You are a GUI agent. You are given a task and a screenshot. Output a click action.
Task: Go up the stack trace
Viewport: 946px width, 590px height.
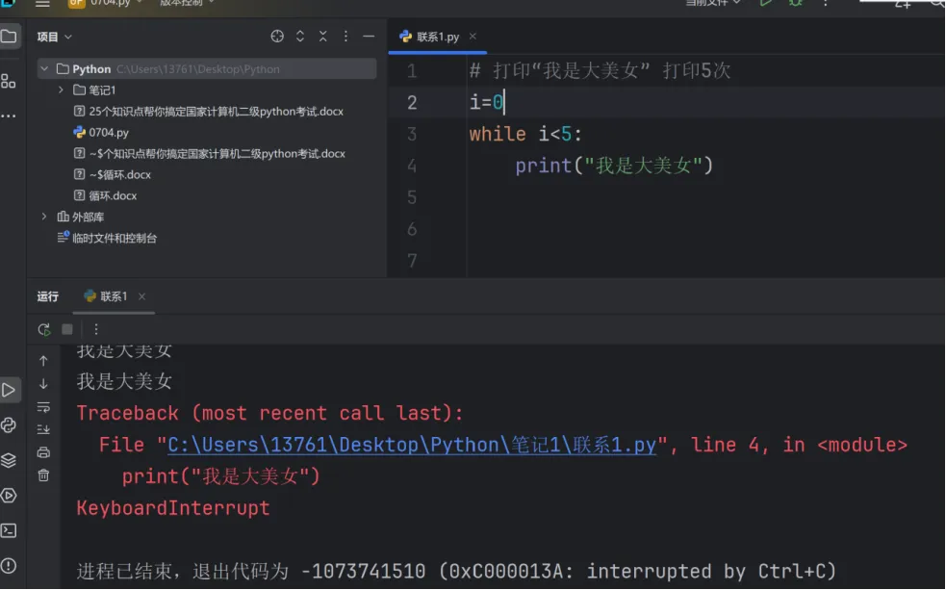(43, 361)
